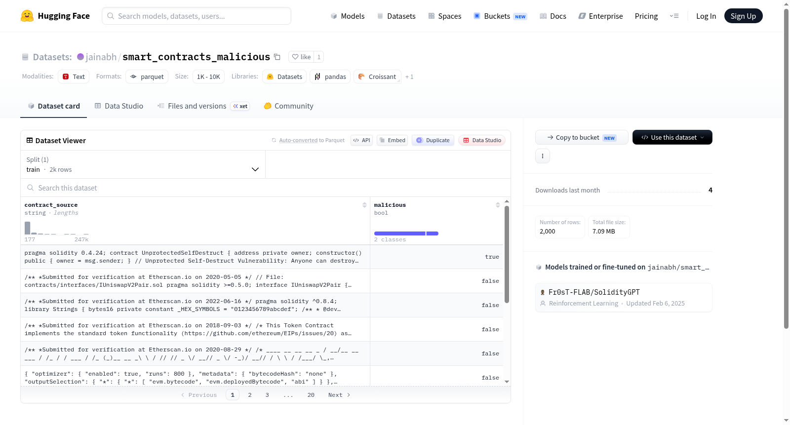Click the malicious column distribution bar

(406, 233)
